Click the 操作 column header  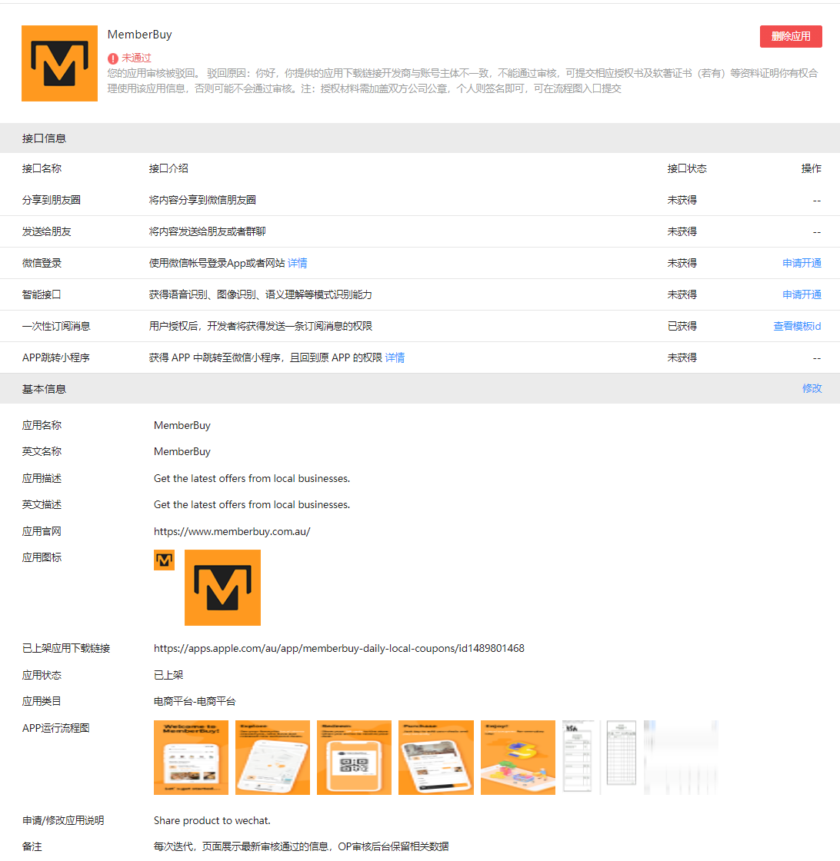coord(812,168)
